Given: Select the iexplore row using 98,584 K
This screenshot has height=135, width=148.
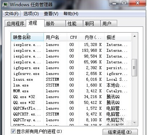Looking at the screenshot, I should coord(71,56).
